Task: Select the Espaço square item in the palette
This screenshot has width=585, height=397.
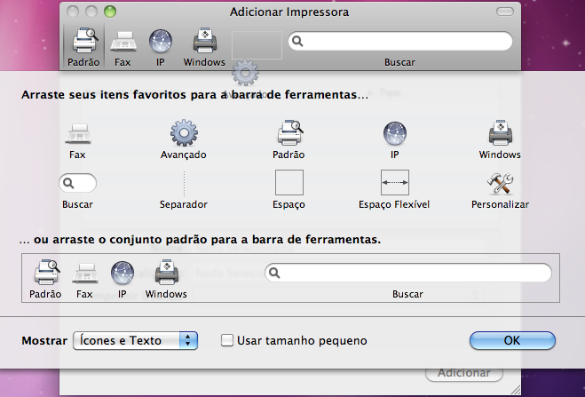Action: coord(289,189)
